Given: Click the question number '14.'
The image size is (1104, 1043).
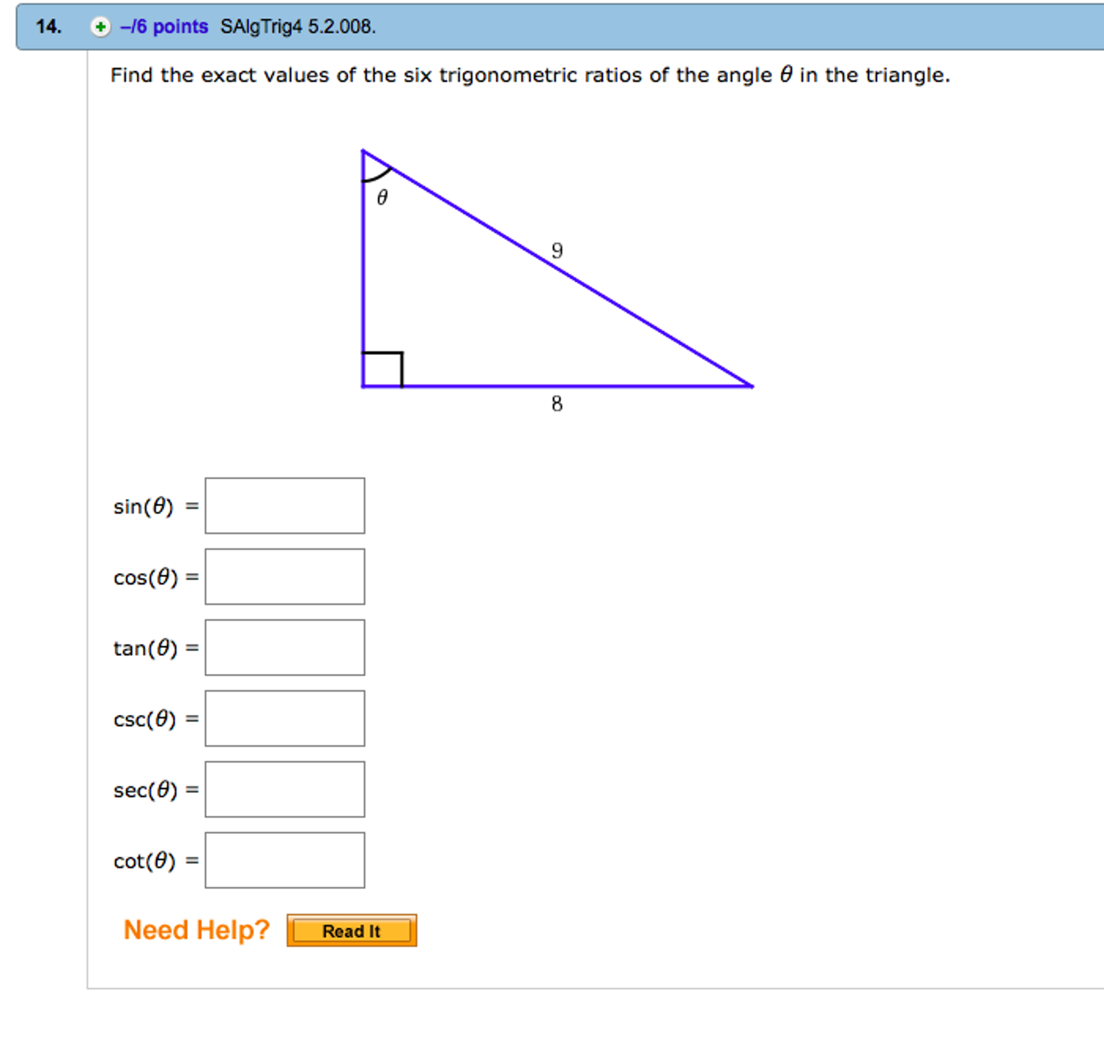Looking at the screenshot, I should pyautogui.click(x=49, y=26).
